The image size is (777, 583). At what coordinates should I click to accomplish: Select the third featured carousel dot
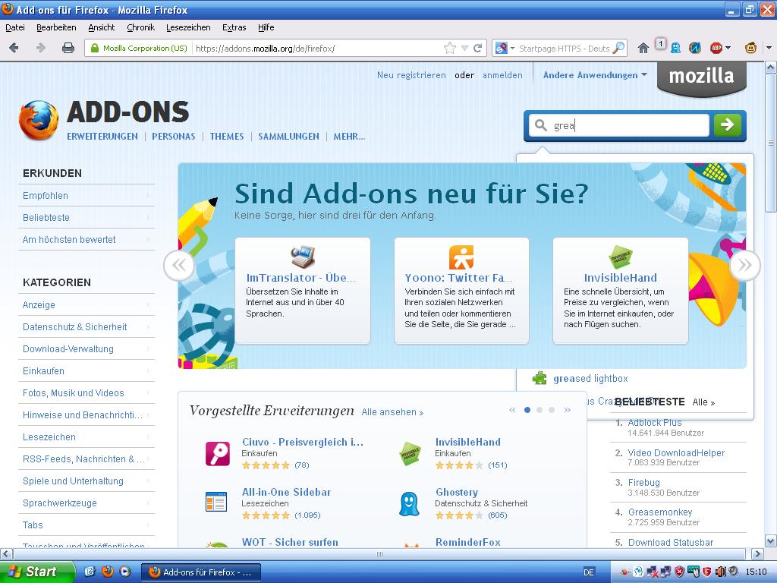point(552,410)
